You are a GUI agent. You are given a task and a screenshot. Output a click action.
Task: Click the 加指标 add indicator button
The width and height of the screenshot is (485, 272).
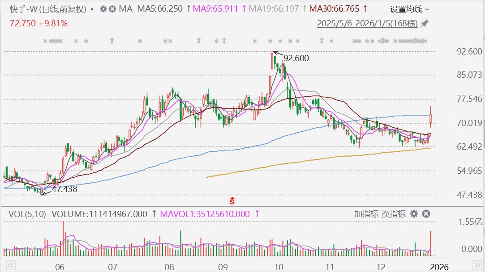366,214
